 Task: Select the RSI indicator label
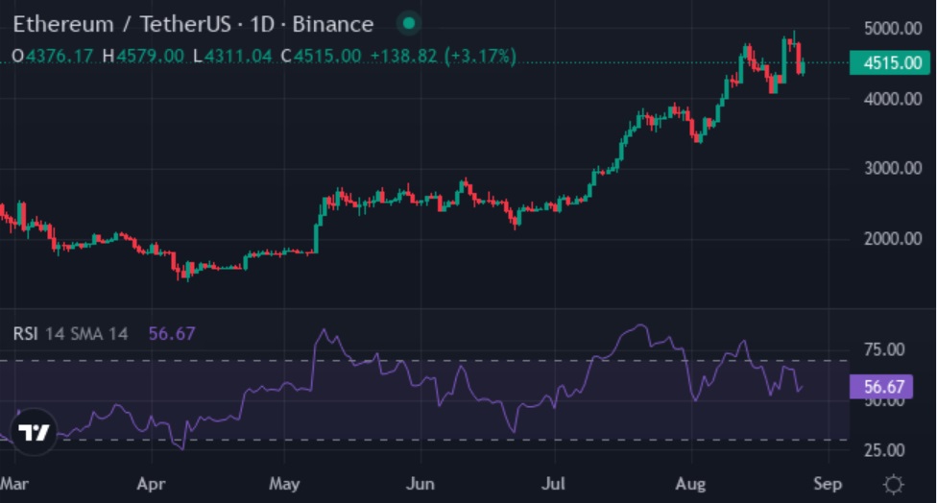point(26,333)
